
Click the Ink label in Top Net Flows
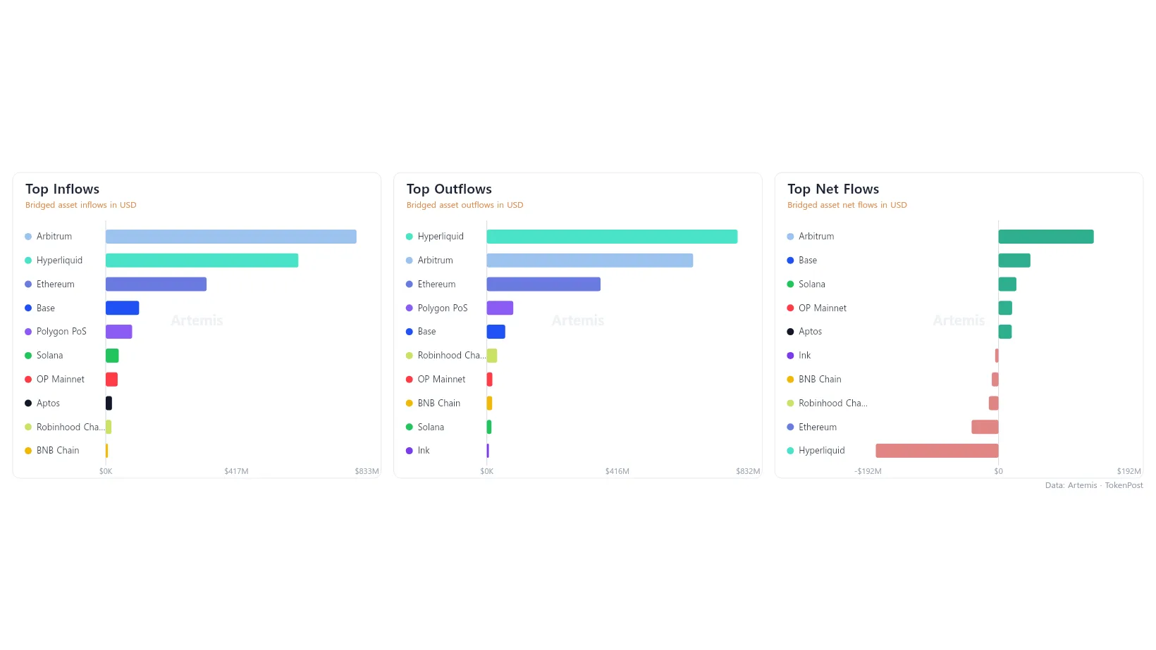pos(804,356)
